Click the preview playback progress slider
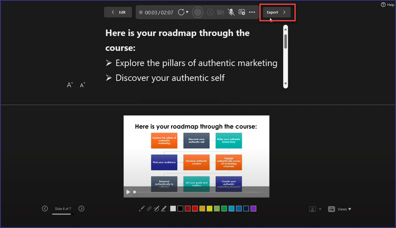This screenshot has width=396, height=228. click(x=198, y=192)
